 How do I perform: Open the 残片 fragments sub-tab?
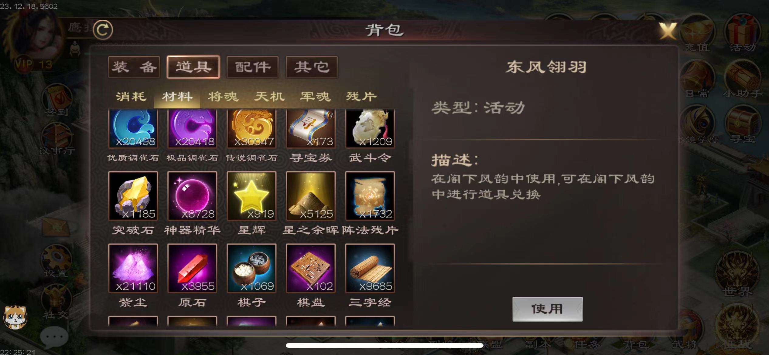coord(361,97)
